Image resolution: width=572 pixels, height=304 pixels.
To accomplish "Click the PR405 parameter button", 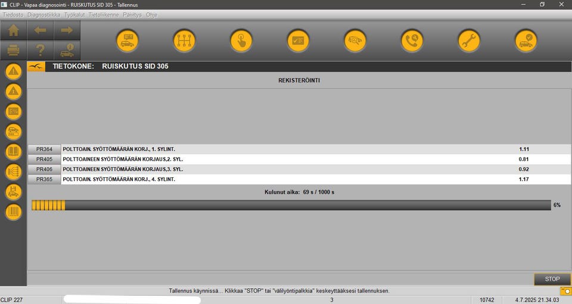I will coord(44,159).
